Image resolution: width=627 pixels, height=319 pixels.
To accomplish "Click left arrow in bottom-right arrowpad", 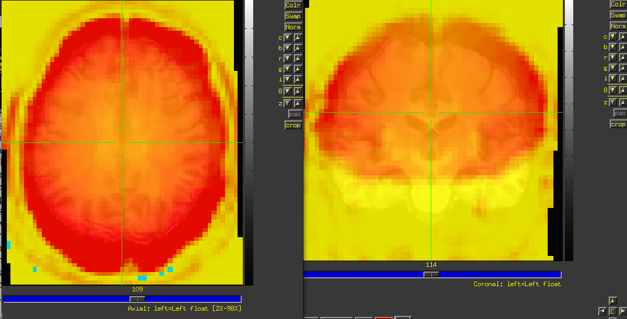I will [x=602, y=311].
